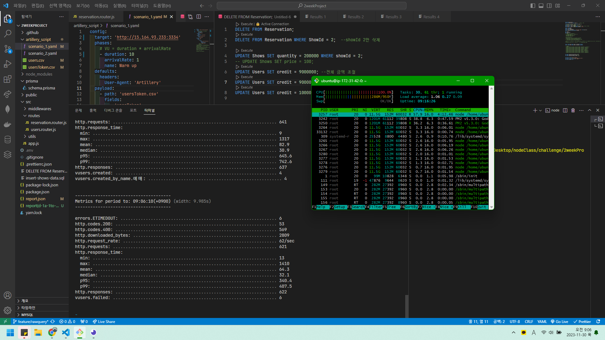Click Go Live in the status bar
Screen dimensions: 605x340
pos(559,321)
